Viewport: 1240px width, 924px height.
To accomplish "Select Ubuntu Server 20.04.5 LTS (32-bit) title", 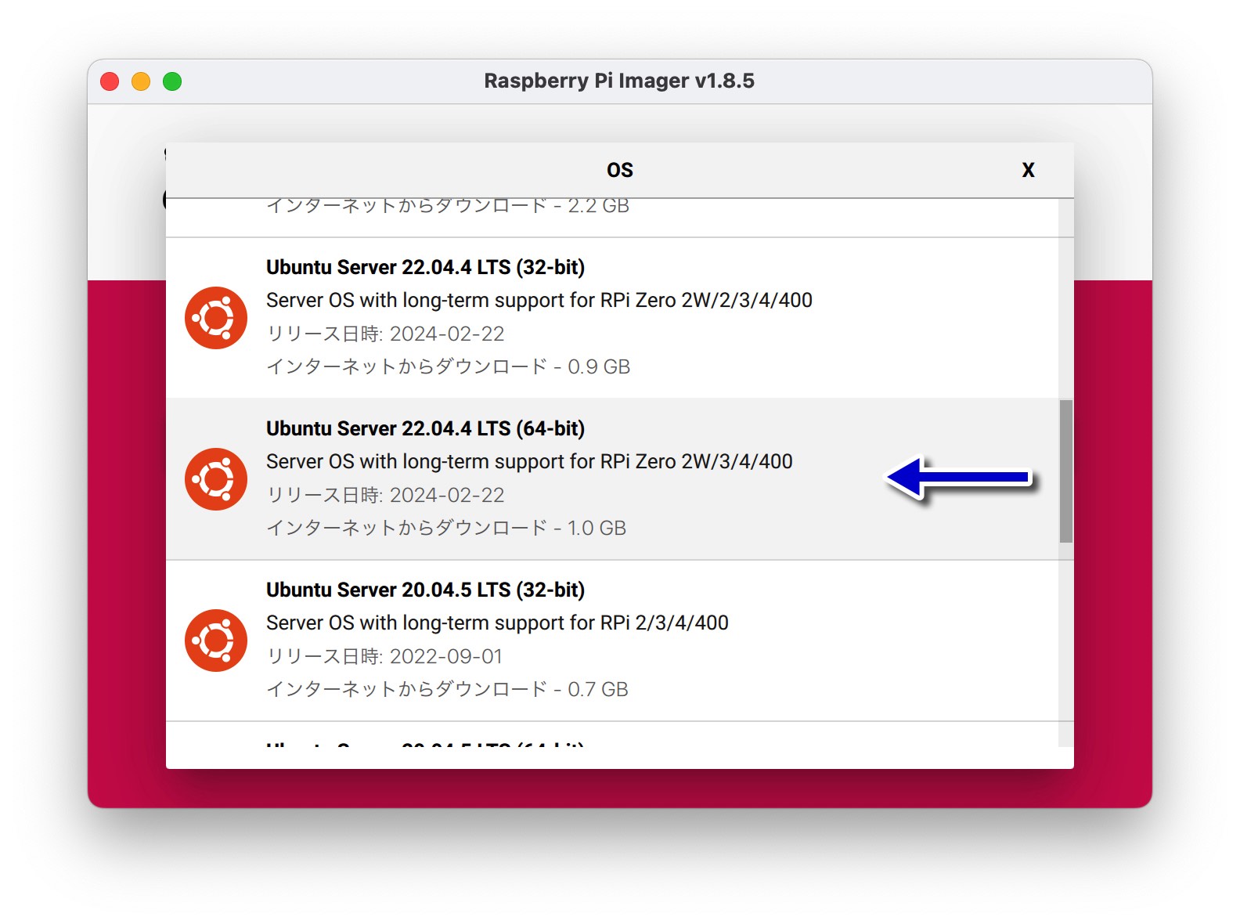I will [x=425, y=590].
